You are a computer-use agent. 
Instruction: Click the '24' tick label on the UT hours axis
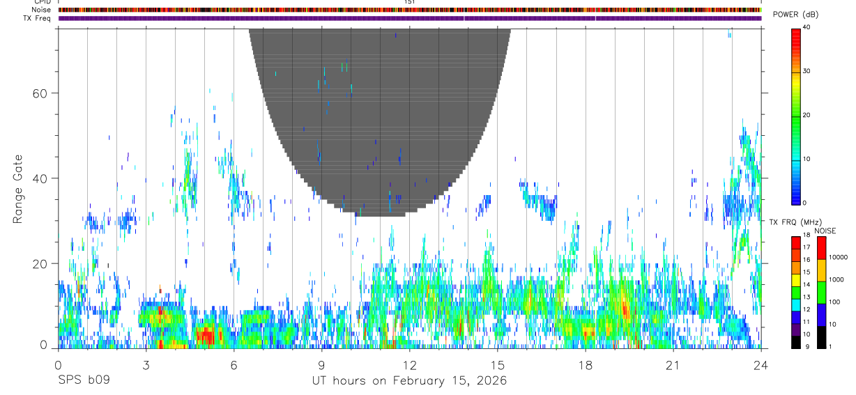point(761,364)
